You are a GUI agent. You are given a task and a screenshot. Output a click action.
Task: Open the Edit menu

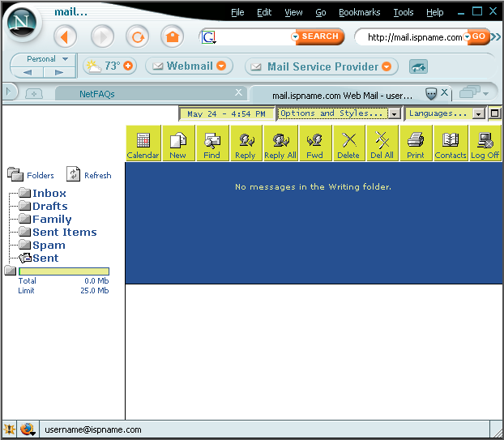pos(264,12)
